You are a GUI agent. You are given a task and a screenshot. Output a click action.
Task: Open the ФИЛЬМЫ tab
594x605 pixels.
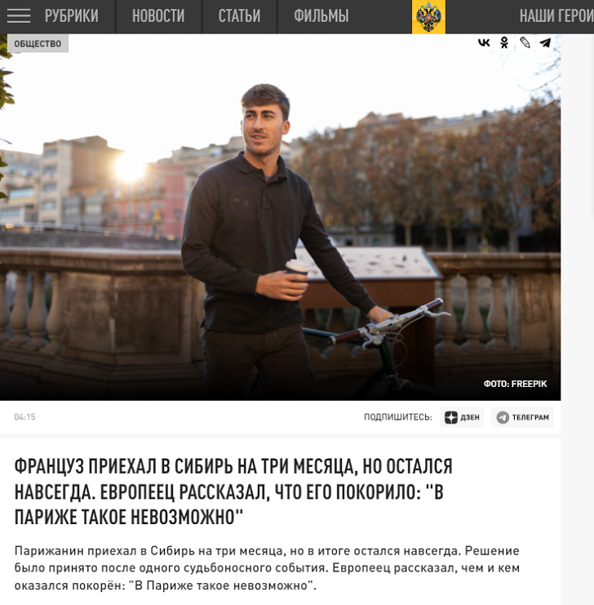coord(321,16)
